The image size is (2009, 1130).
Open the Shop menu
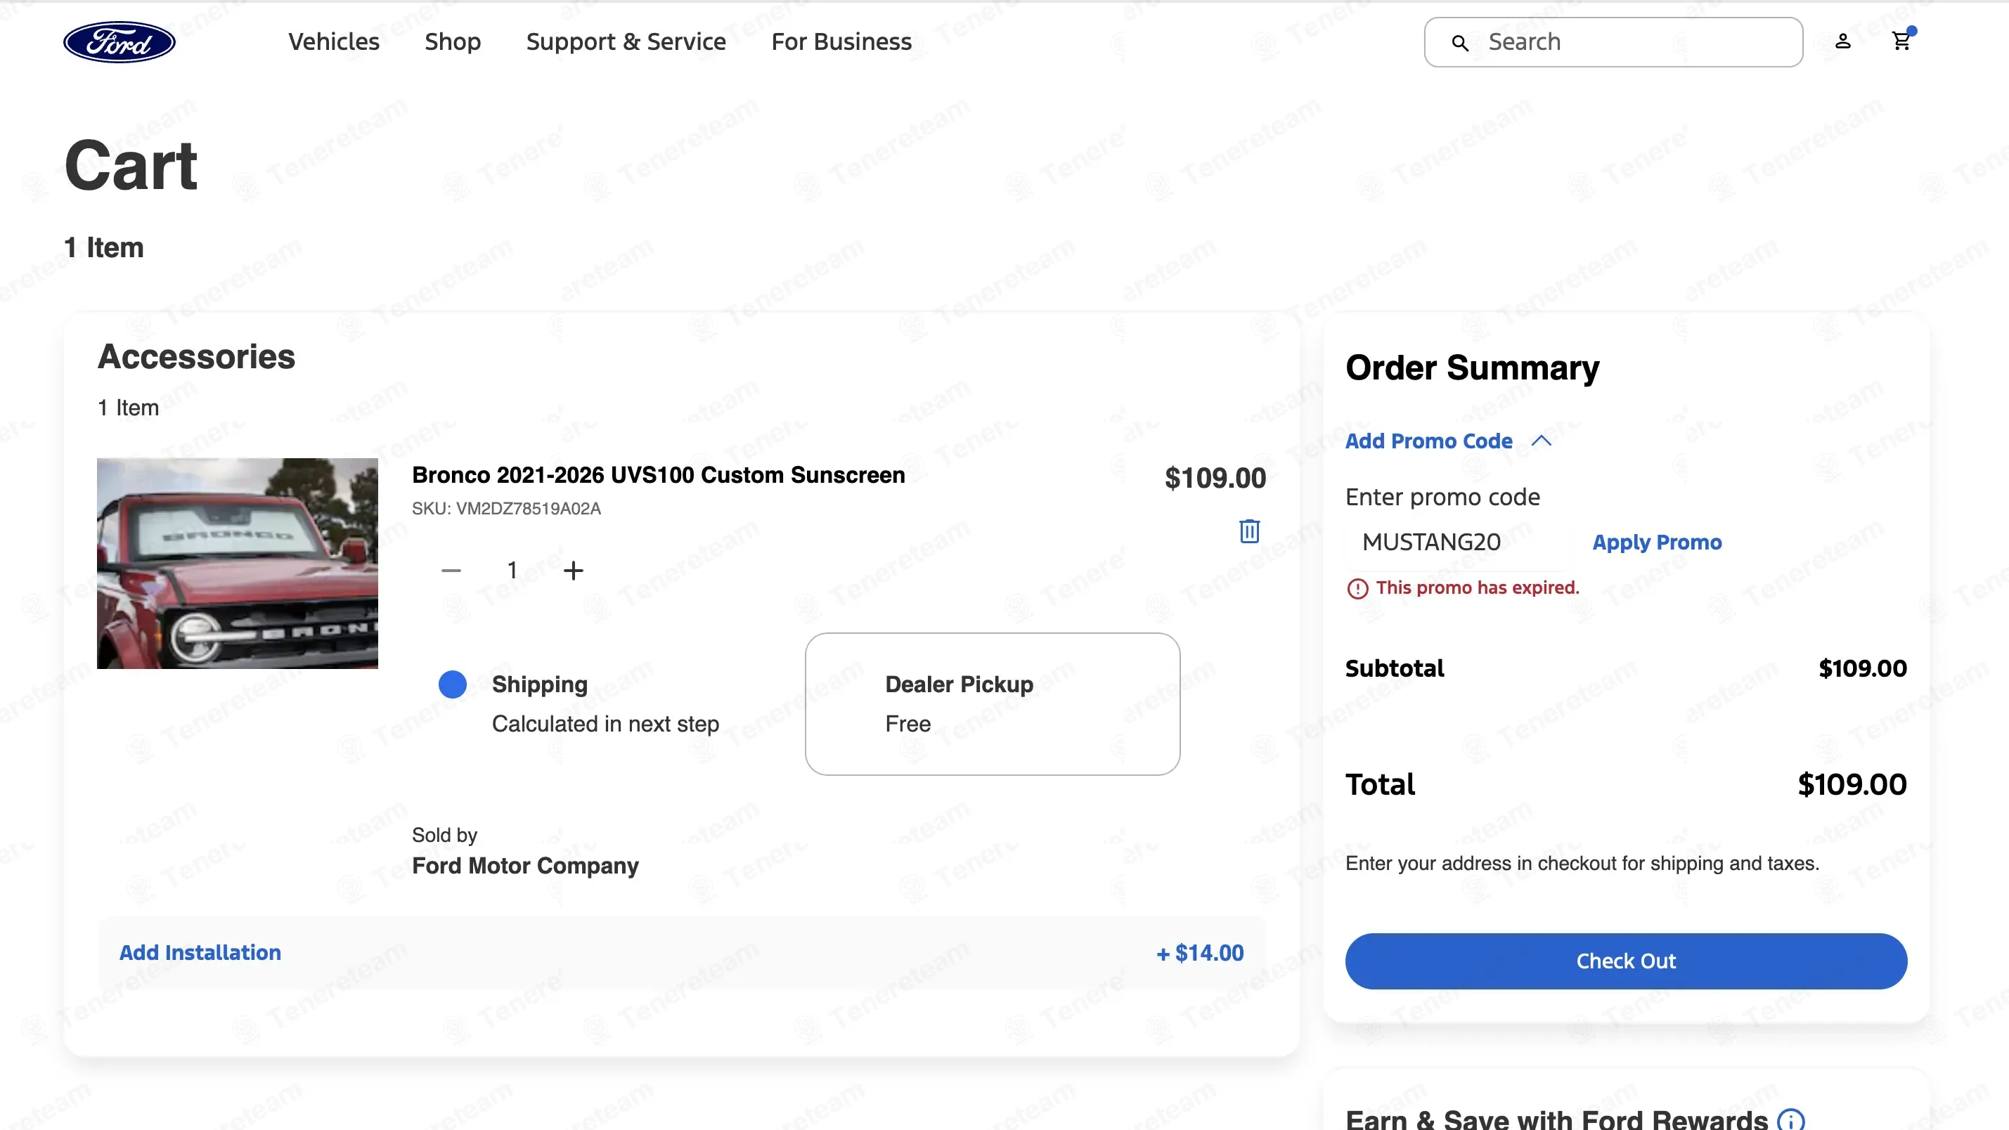tap(452, 42)
